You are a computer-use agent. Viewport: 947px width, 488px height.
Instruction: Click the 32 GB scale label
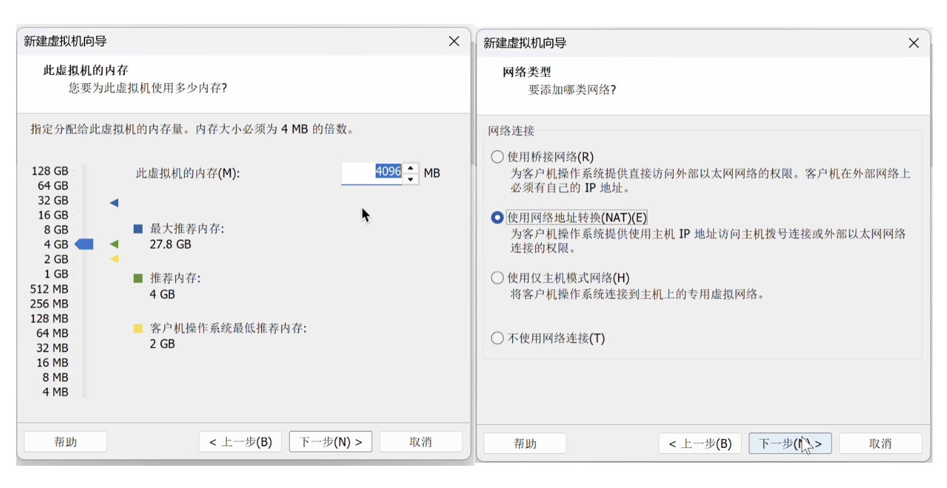point(53,200)
